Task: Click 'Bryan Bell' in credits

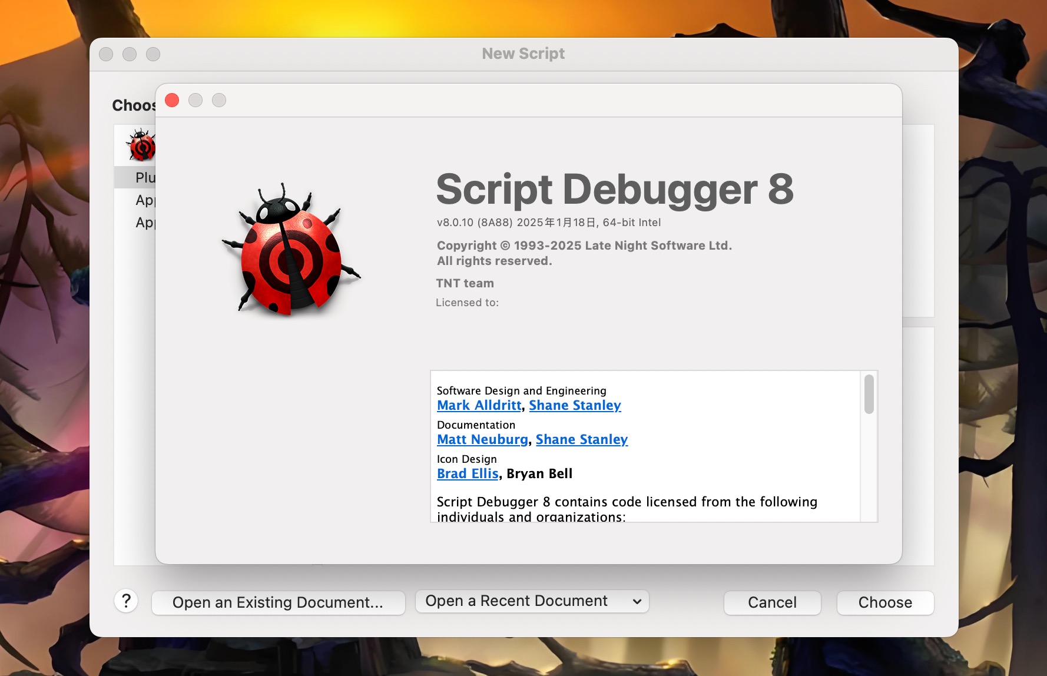Action: coord(539,473)
